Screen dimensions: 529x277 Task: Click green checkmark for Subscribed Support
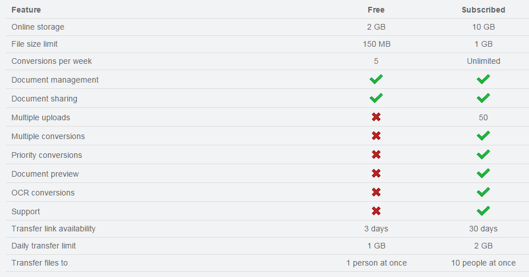(483, 211)
